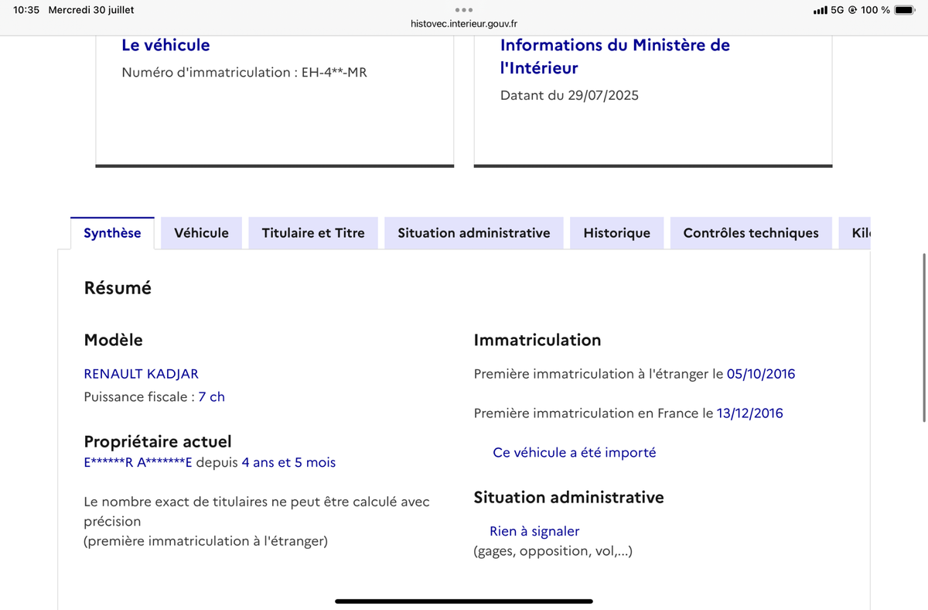Open the partially visible Kilométrage tab
Image resolution: width=928 pixels, height=610 pixels.
(x=855, y=233)
